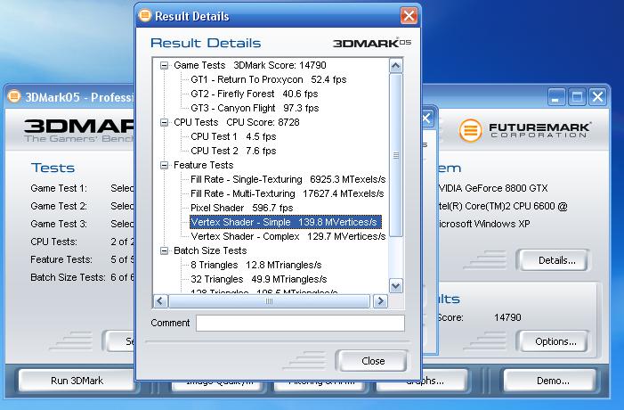The height and width of the screenshot is (410, 624).
Task: Click the 3DMark05 main window title icon
Action: (14, 96)
